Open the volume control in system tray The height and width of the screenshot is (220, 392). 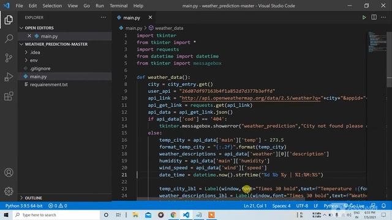[x=349, y=215]
